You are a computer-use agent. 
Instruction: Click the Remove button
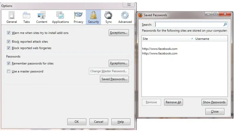(x=151, y=102)
